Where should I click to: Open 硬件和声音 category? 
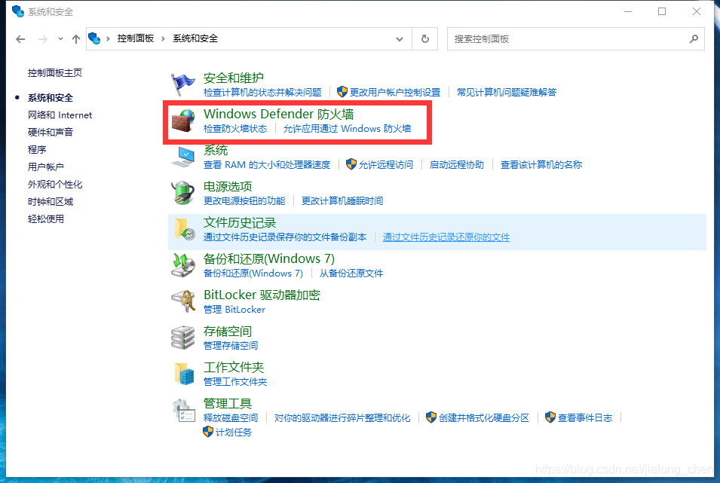click(50, 132)
